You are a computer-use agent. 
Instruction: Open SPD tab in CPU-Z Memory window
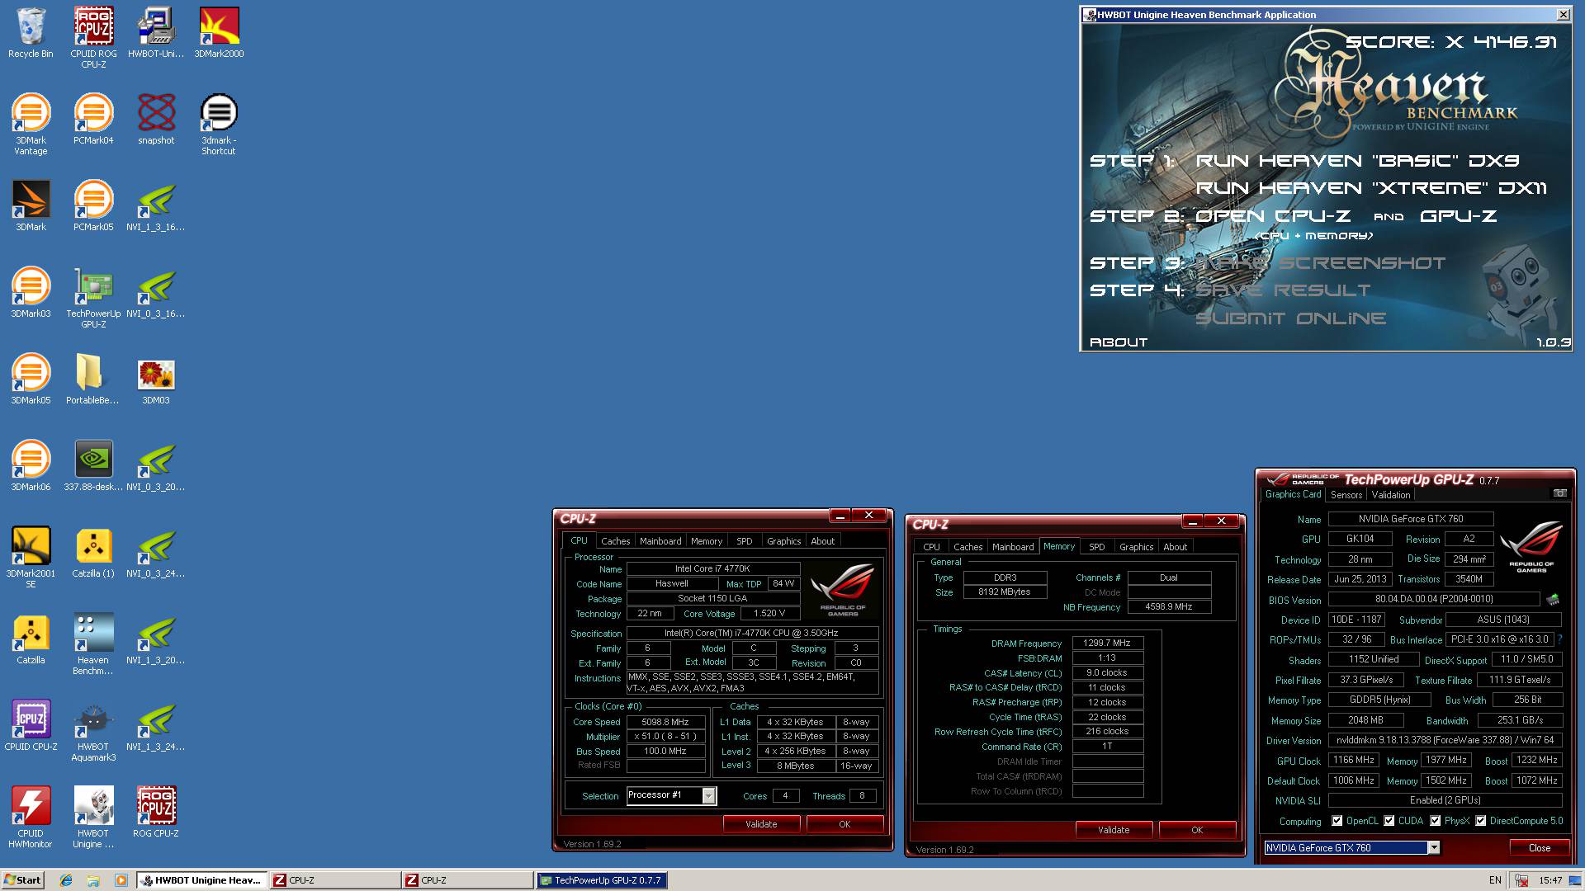pyautogui.click(x=1097, y=547)
